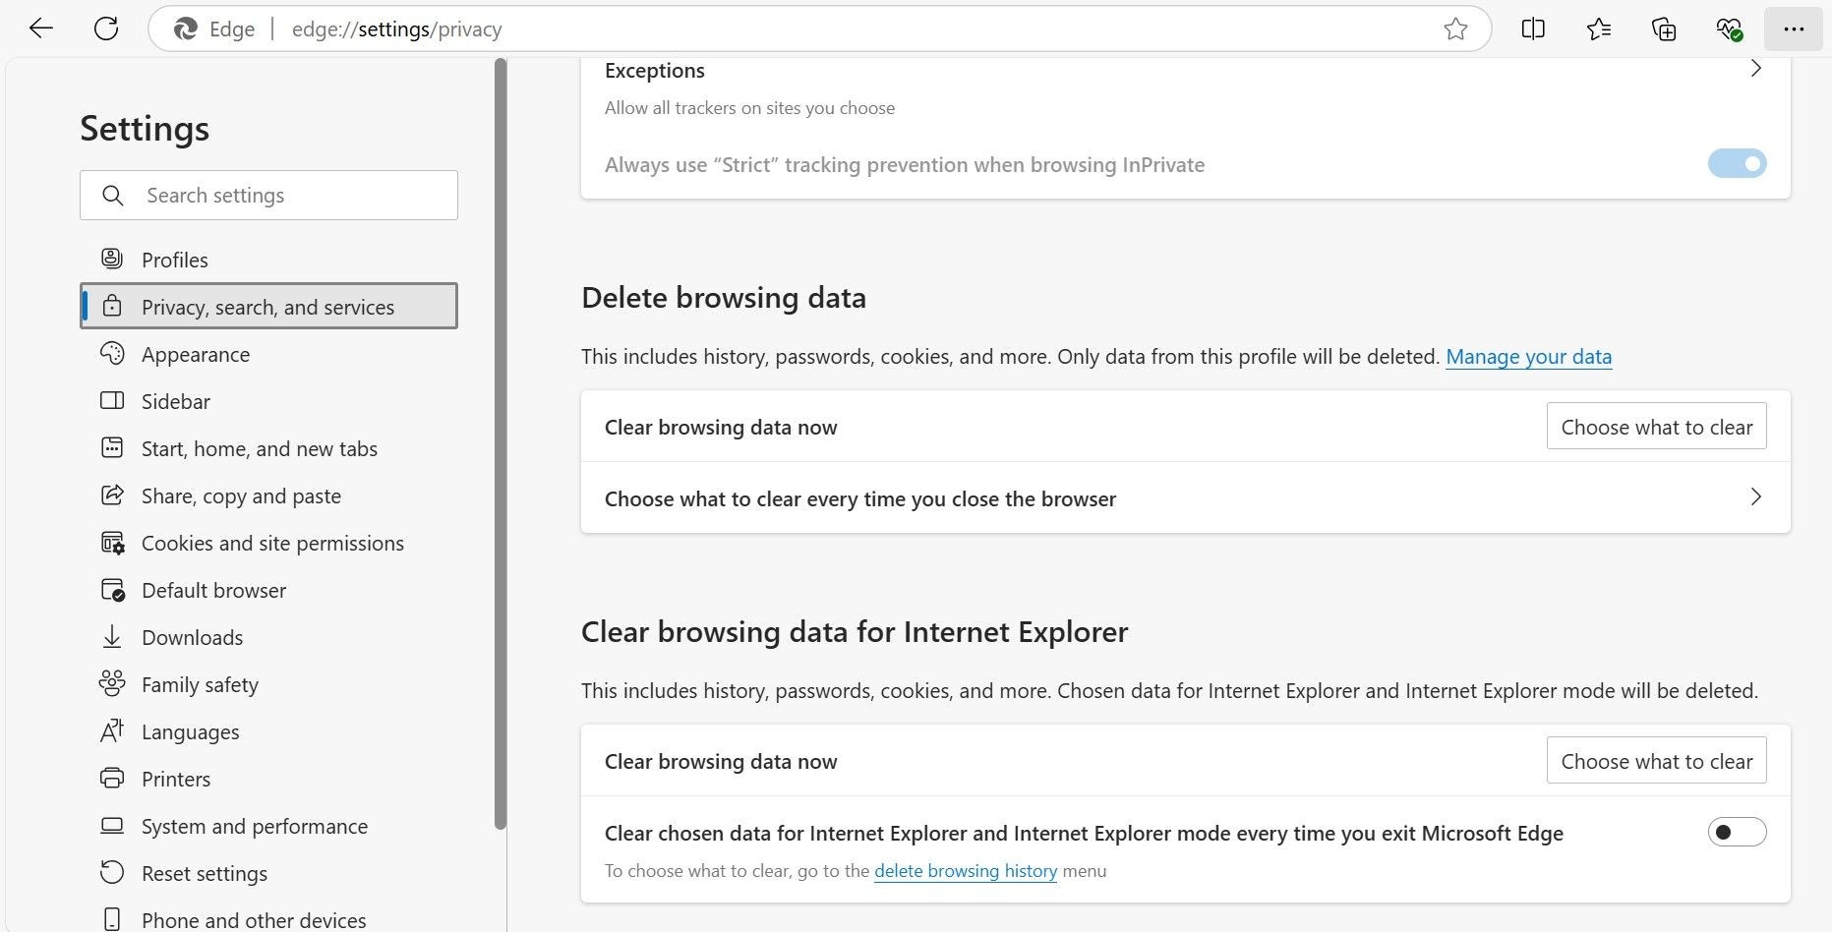The image size is (1832, 932).
Task: Click the Default browser icon
Action: 112,589
